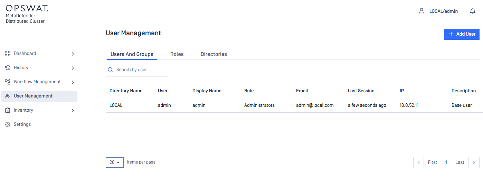Screen dimensions: 483x177
Task: Click the search magnifier icon
Action: pos(111,70)
